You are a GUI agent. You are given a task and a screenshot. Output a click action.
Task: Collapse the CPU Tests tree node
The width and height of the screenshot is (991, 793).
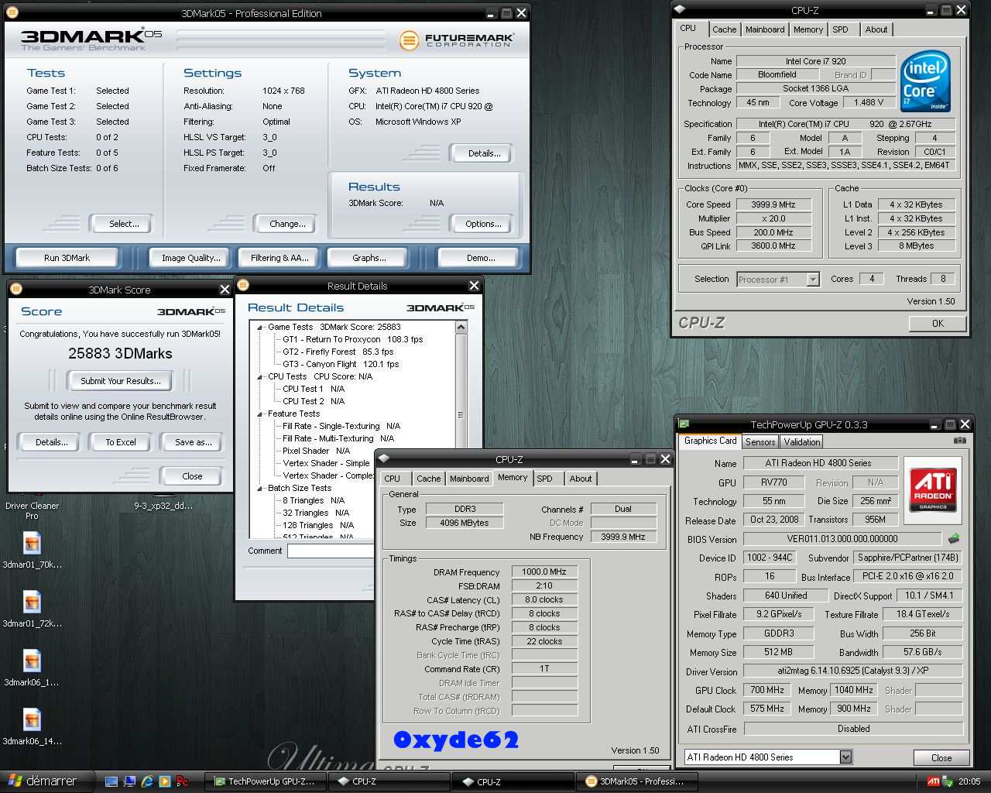pos(261,376)
